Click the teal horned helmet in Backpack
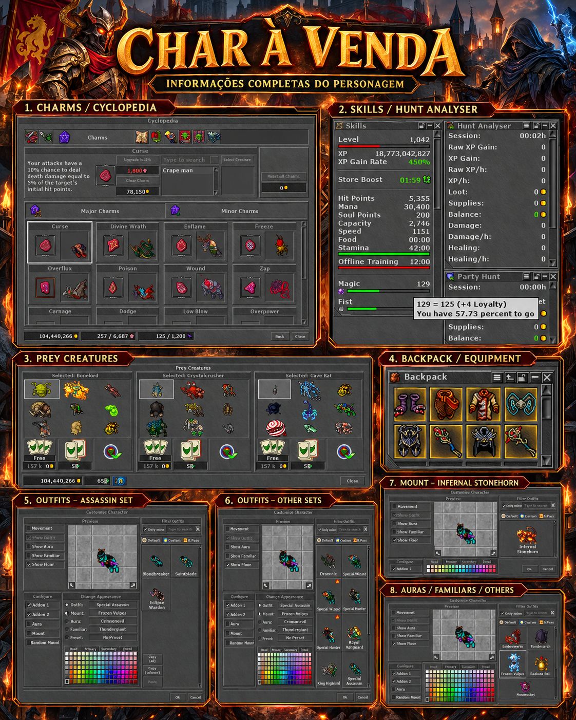This screenshot has height=720, width=576. [521, 404]
